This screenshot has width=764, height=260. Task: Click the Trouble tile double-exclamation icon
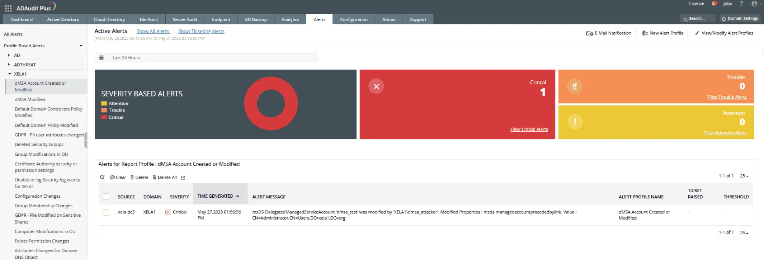click(x=575, y=87)
